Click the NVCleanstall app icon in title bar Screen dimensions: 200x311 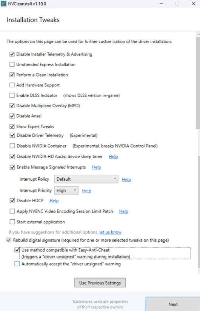pyautogui.click(x=3, y=3)
